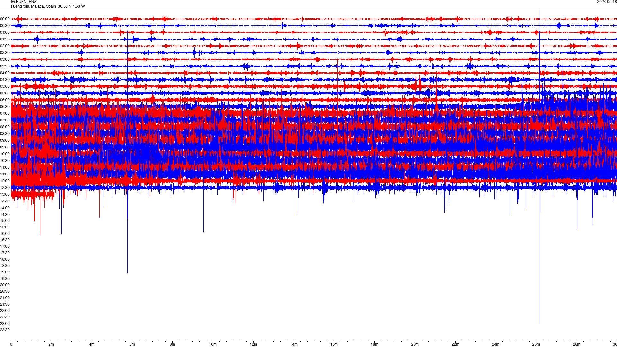Select the 23:00 time row label
Screen dimensions: 617x347
(x=5, y=324)
